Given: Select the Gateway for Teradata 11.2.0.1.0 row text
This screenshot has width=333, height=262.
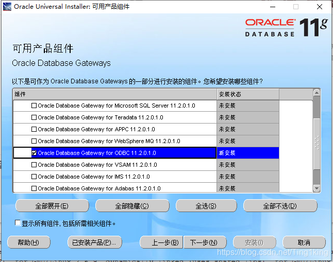Looking at the screenshot, I should pyautogui.click(x=101, y=117).
